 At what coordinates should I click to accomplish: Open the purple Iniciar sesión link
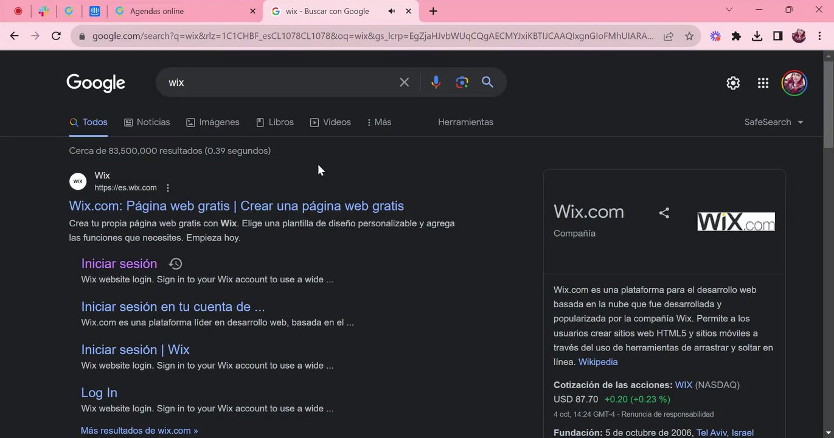[x=119, y=263]
